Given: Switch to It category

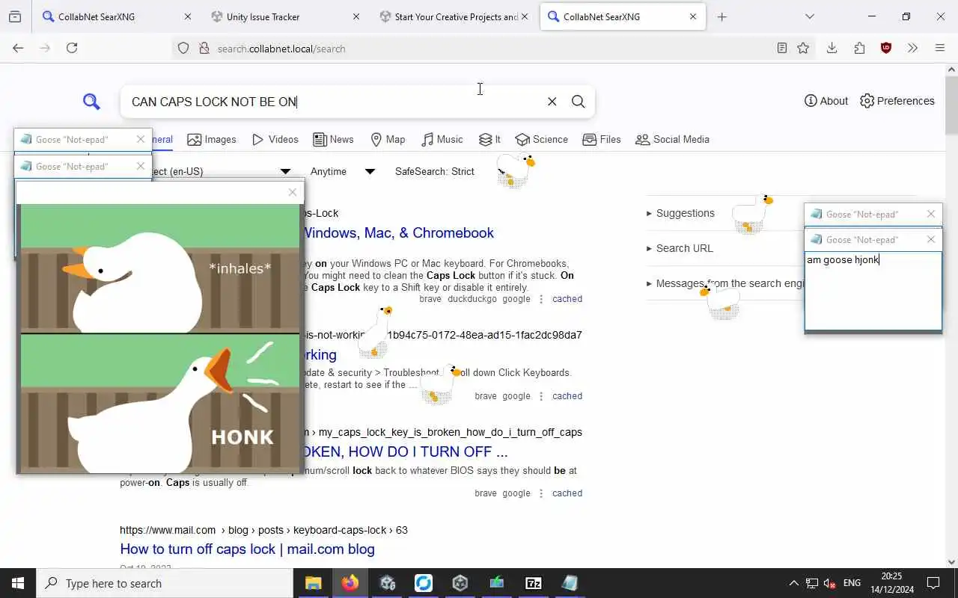Looking at the screenshot, I should 489,140.
